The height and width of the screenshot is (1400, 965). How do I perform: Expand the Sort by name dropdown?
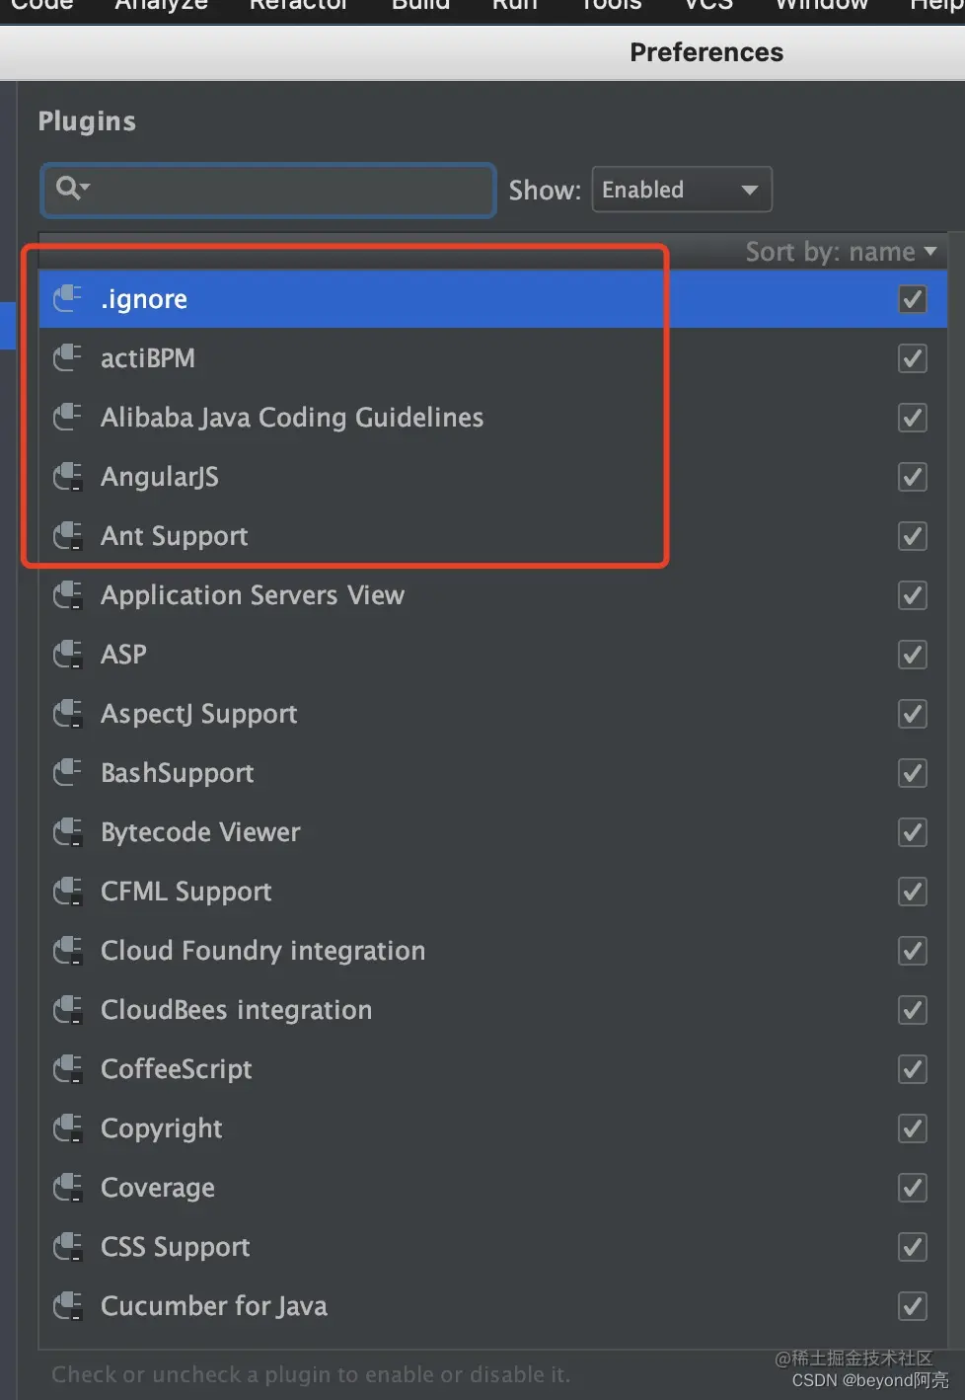coord(841,252)
